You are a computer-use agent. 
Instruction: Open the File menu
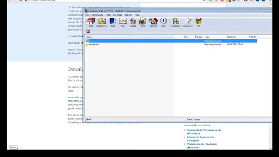pos(87,15)
